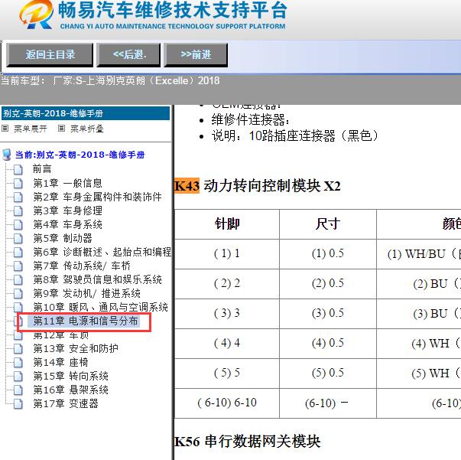Open 第10章 暖风、通风与空调系统

tap(100, 307)
